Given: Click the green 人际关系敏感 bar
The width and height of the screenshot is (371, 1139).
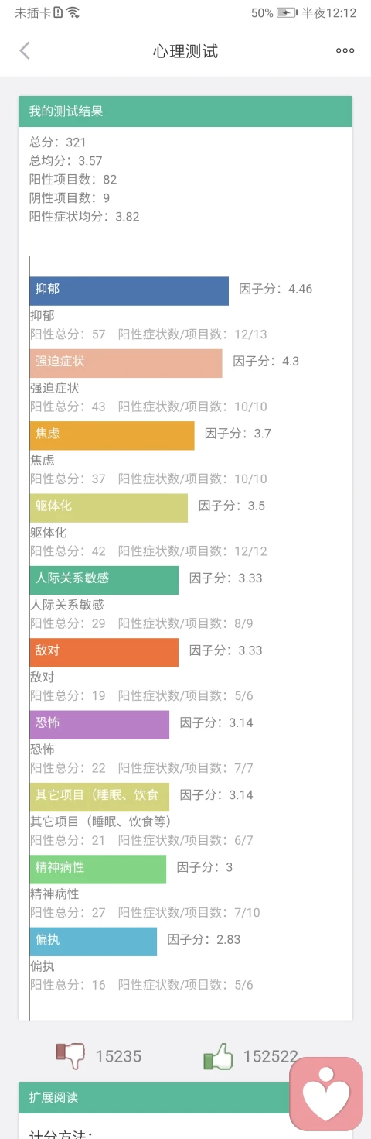Looking at the screenshot, I should tap(104, 580).
